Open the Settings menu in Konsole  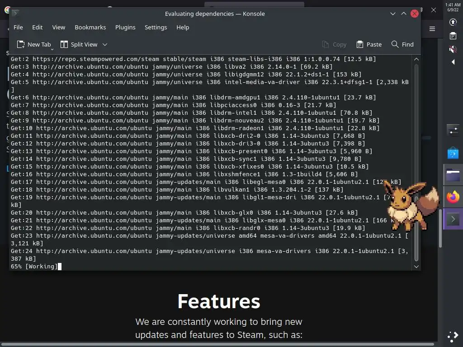point(156,28)
